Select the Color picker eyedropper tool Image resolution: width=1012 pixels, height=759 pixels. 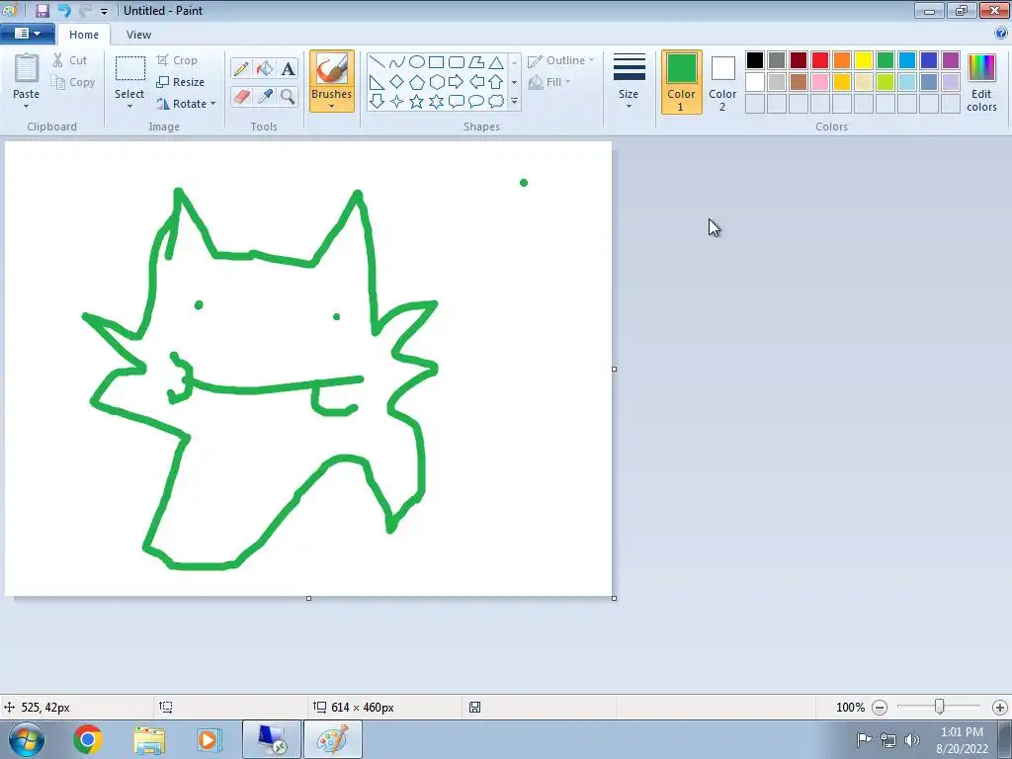coord(265,97)
